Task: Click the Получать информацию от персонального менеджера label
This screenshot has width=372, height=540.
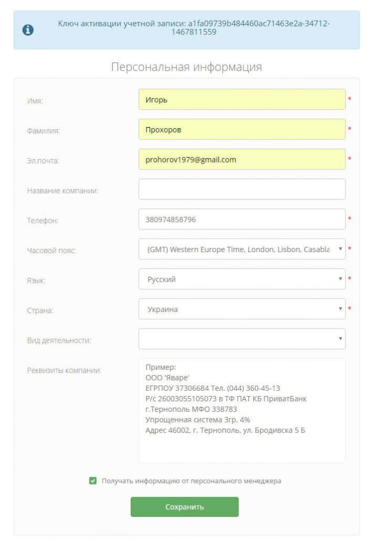Action: coord(191,481)
